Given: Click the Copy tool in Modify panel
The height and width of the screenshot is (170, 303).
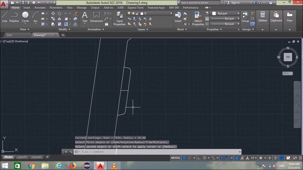Looking at the screenshot, I should (x=53, y=19).
